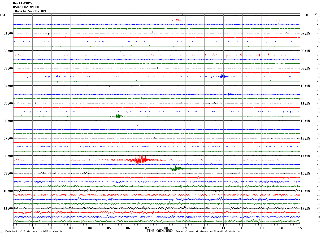Click the (Manila South, AR) location text
Image resolution: width=321 pixels, height=235 pixels.
29,11
